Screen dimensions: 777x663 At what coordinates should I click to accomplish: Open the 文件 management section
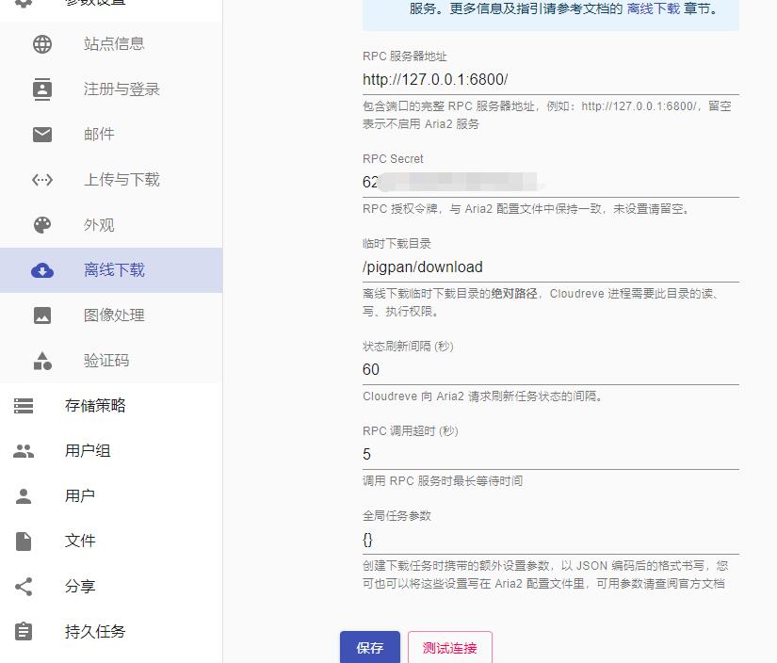pos(79,542)
